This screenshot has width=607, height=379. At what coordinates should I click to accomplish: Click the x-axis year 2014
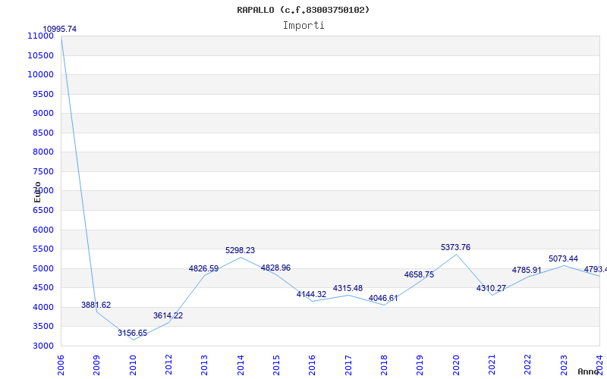point(241,365)
